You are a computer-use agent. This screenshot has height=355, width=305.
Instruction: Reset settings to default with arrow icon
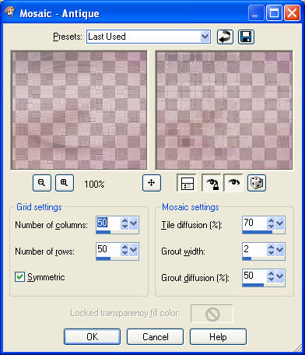[x=225, y=37]
